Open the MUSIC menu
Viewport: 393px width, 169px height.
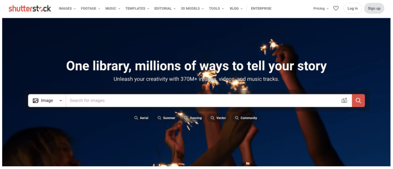pos(113,9)
